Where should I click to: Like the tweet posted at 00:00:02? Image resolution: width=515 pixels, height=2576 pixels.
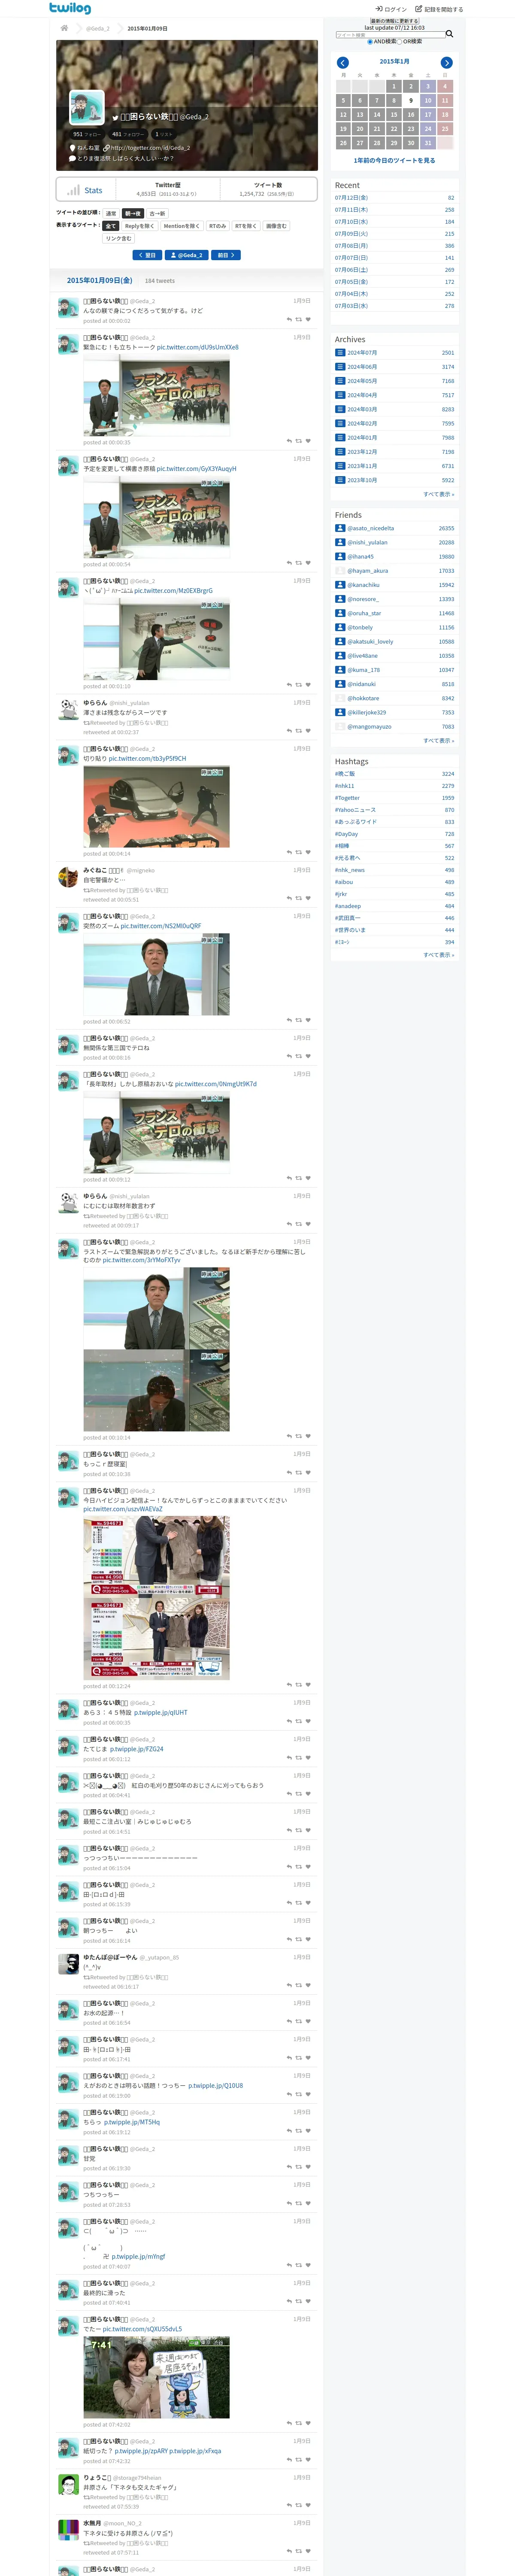tap(308, 320)
